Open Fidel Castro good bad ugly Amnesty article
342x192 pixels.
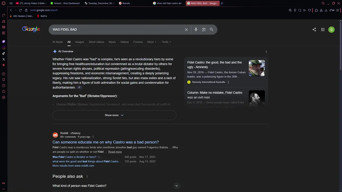tap(215, 65)
